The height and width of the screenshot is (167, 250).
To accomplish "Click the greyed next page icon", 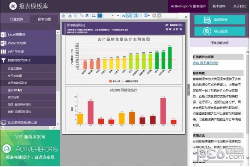I will click(159, 16).
